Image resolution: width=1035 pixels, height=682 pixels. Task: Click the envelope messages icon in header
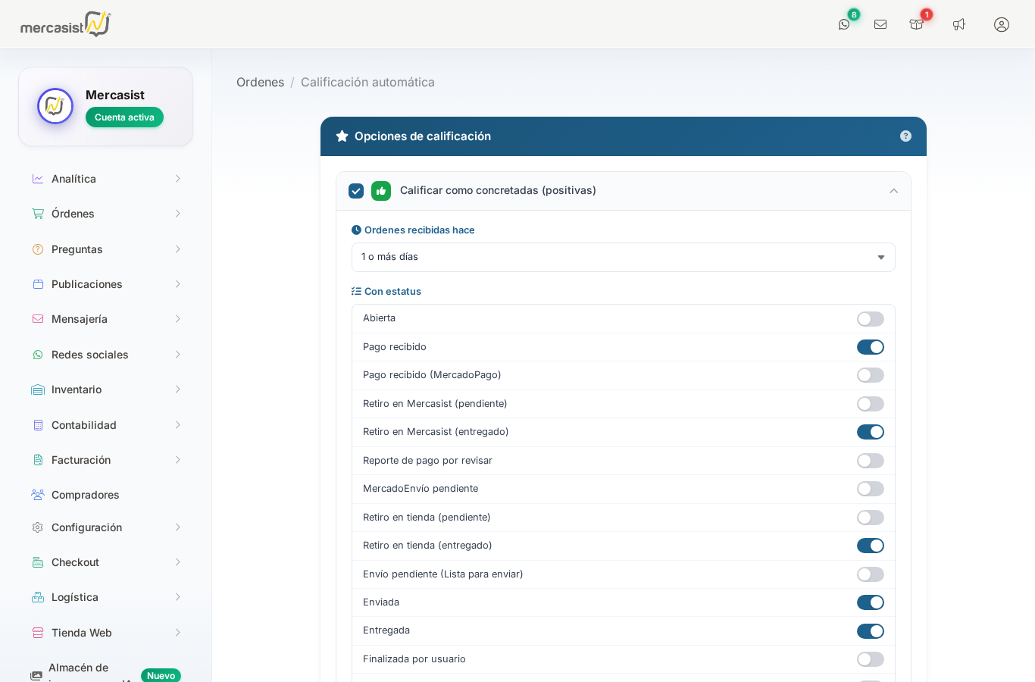pos(880,24)
